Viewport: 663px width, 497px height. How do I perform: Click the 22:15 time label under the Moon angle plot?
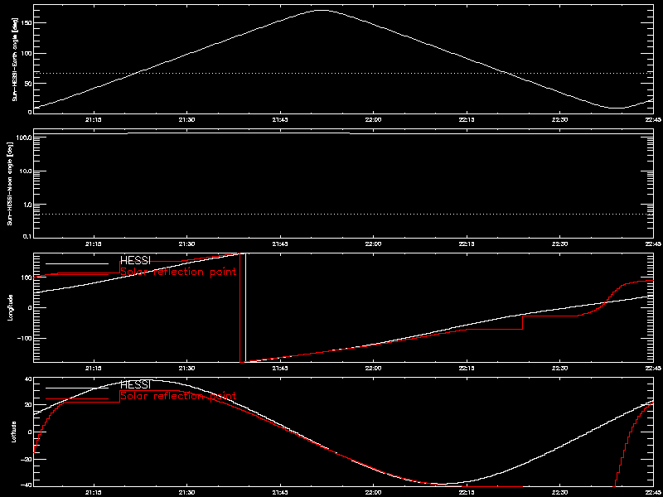(467, 244)
